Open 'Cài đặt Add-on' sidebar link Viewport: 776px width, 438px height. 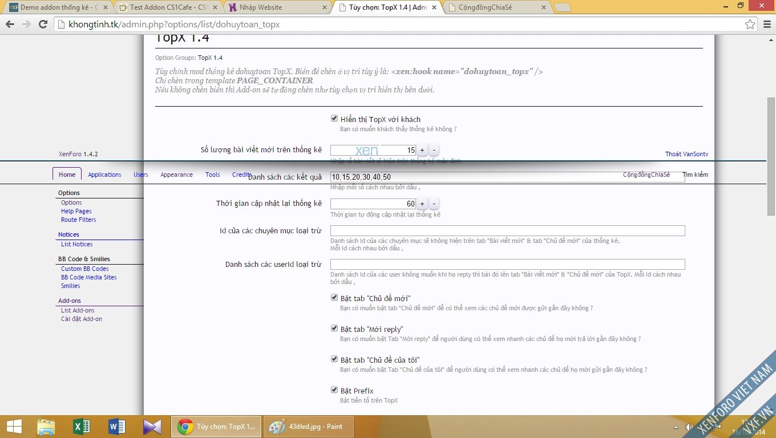[x=82, y=319]
